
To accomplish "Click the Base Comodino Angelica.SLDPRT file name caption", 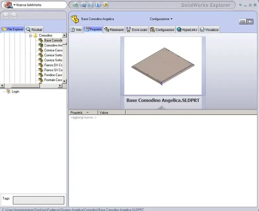I will coord(163,100).
